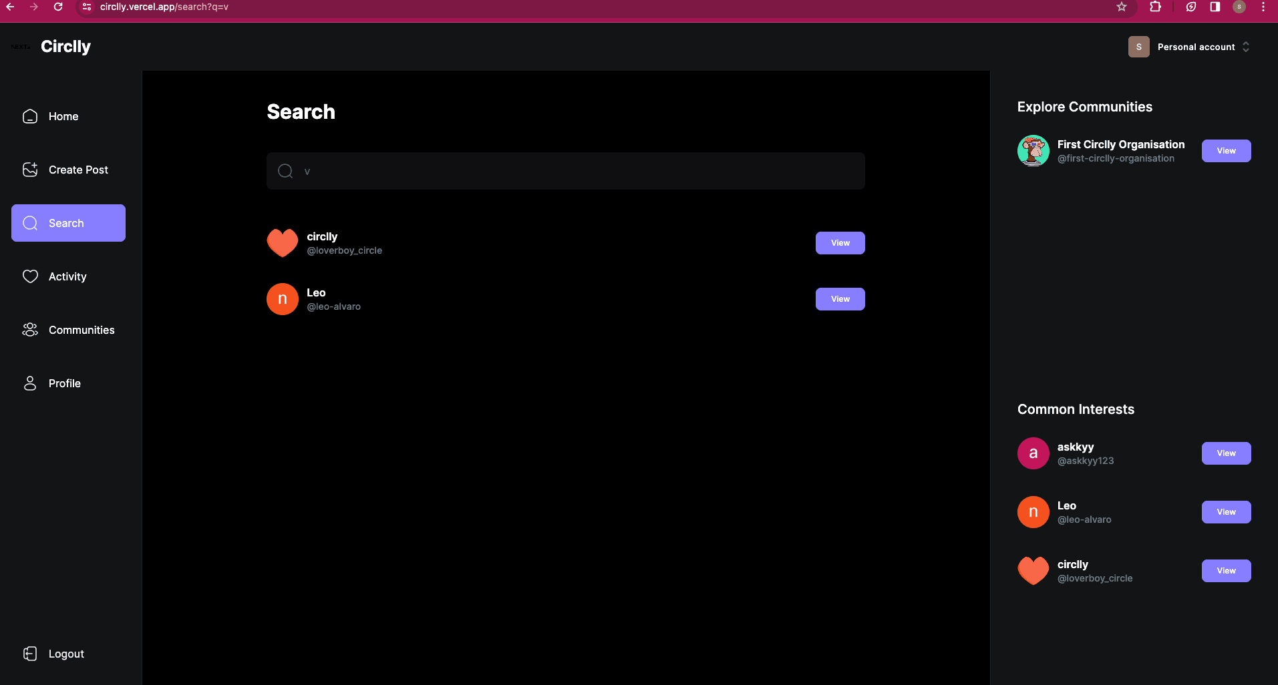Click the Activity heart icon
The height and width of the screenshot is (685, 1278).
coord(30,276)
